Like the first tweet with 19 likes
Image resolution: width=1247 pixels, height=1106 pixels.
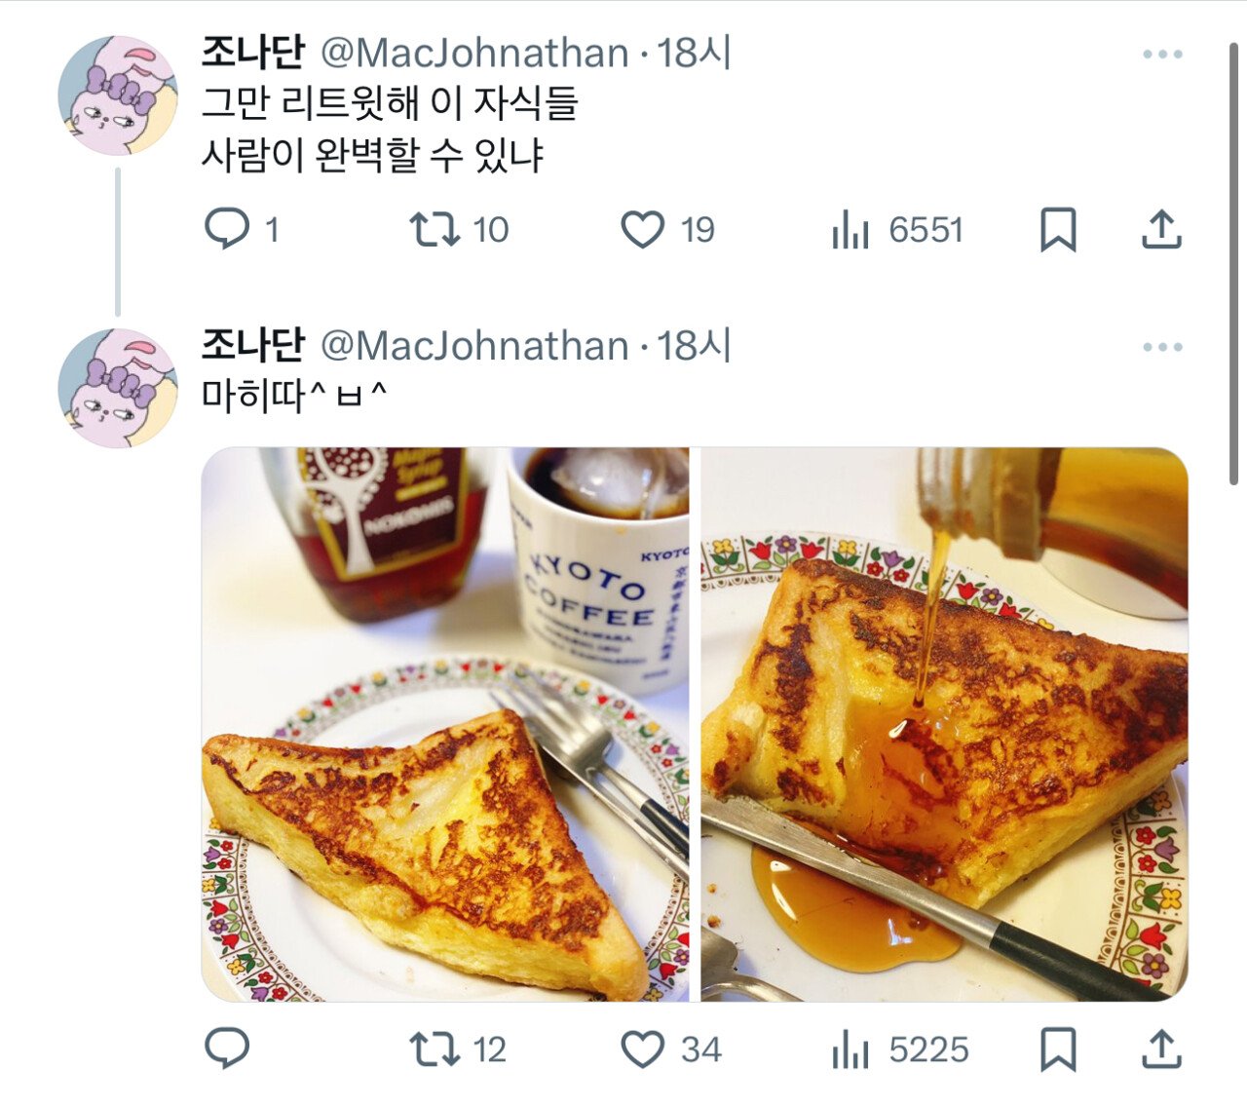(643, 230)
